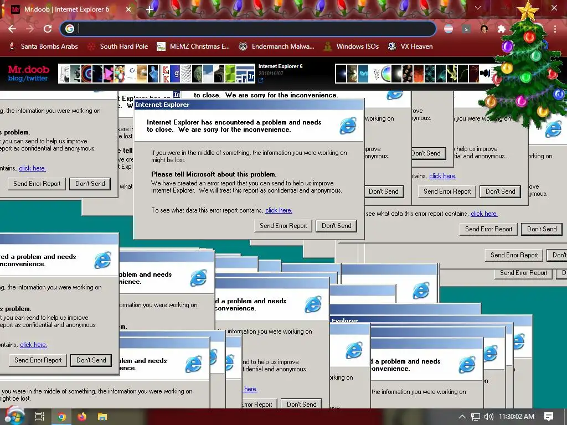Click the gray S extension icon

tap(466, 29)
